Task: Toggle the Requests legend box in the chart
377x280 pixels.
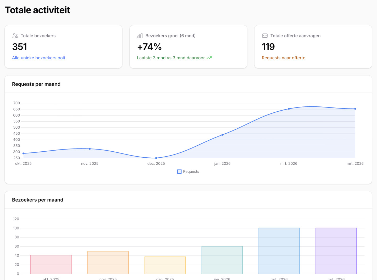Action: 179,172
